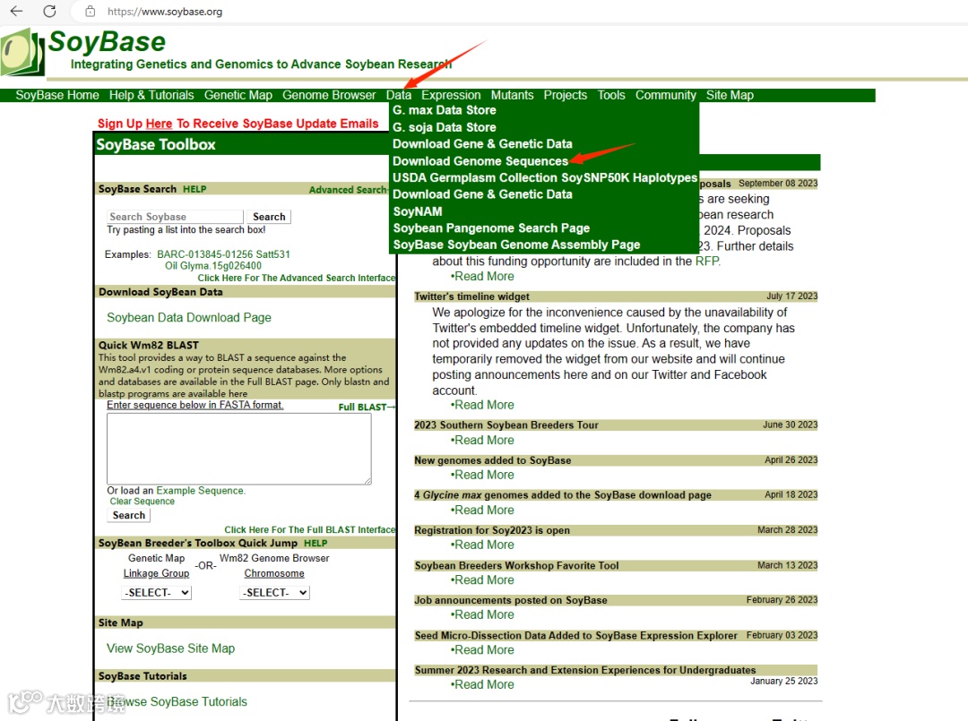Click Sign Up Here email link
968x721 pixels.
(159, 124)
